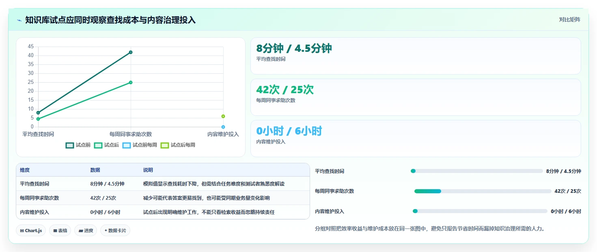Screen dimensions: 597x252
Task: Click the footnote starting with 分组对照把效率收益
Action: point(430,229)
